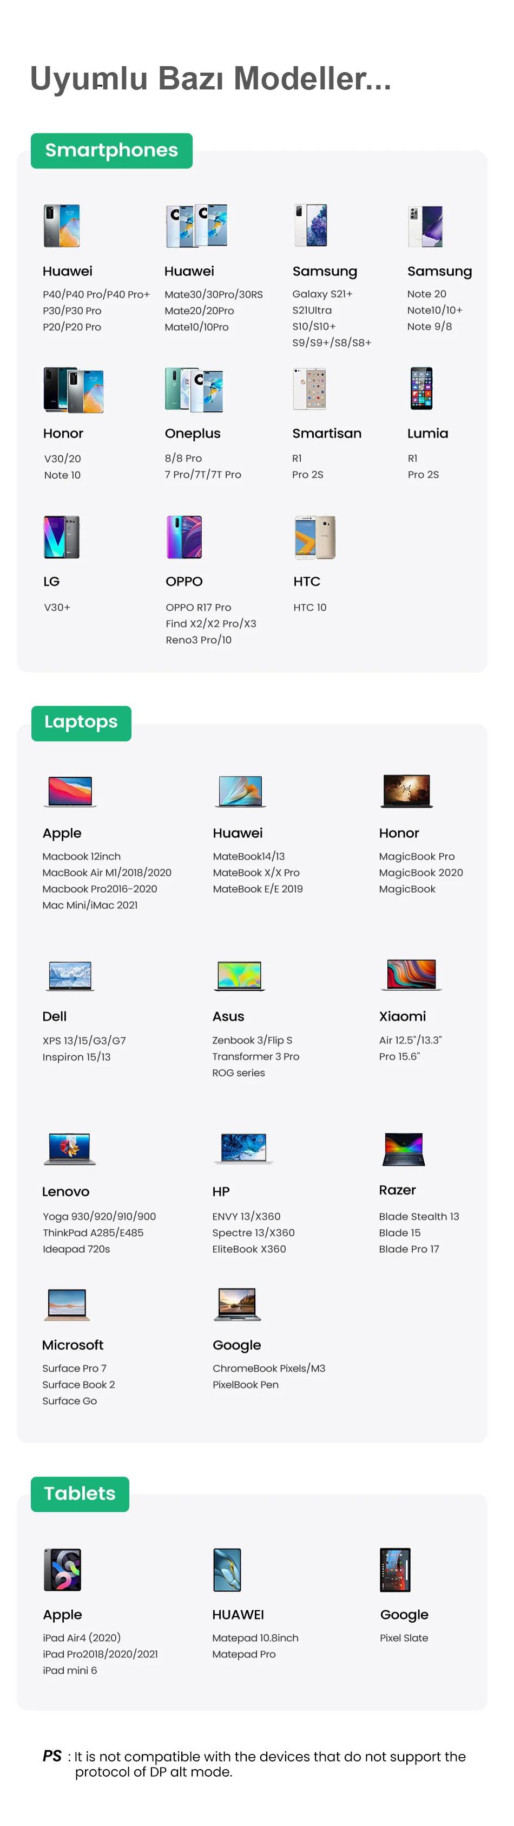
Task: Select the Smartphones section label
Action: pos(112,150)
